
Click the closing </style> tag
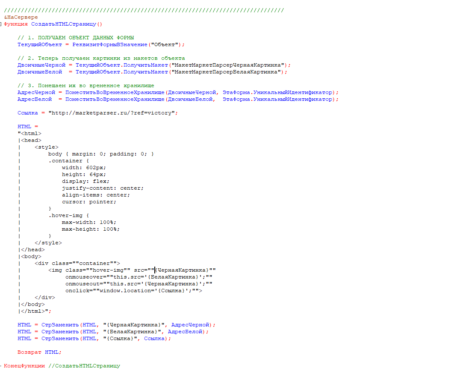[48, 243]
